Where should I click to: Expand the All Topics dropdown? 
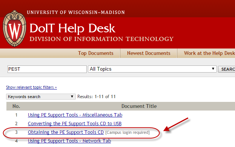click(x=152, y=69)
